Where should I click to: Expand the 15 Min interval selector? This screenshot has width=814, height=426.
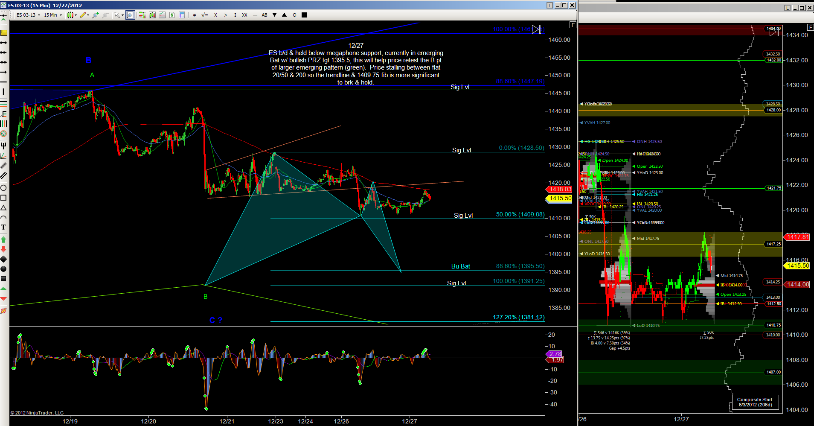tap(53, 15)
